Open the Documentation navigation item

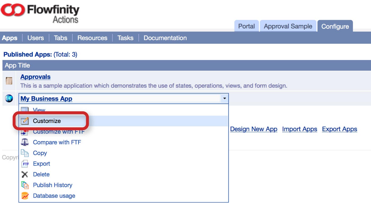165,38
